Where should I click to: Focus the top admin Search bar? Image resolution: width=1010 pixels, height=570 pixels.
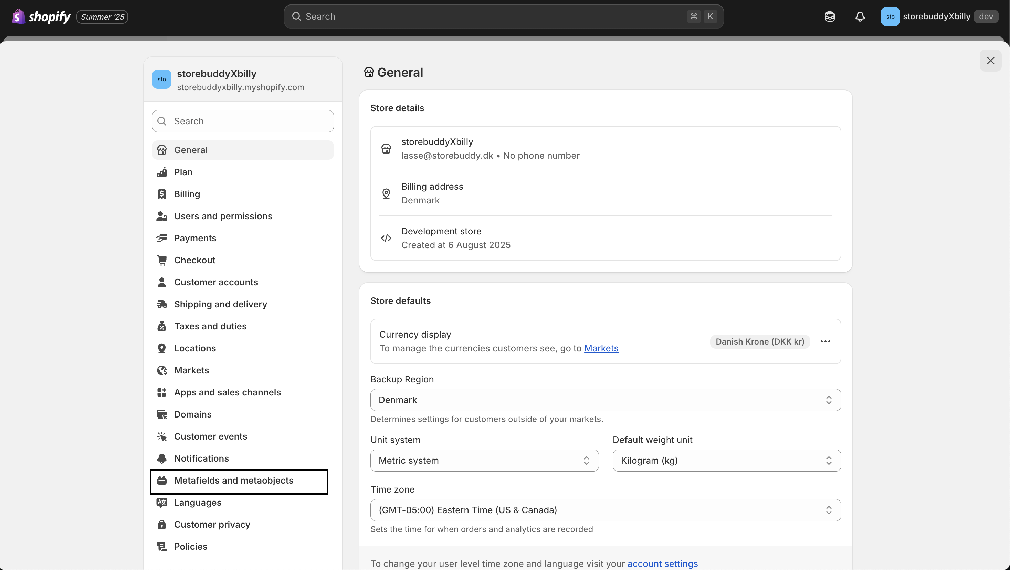coord(503,17)
